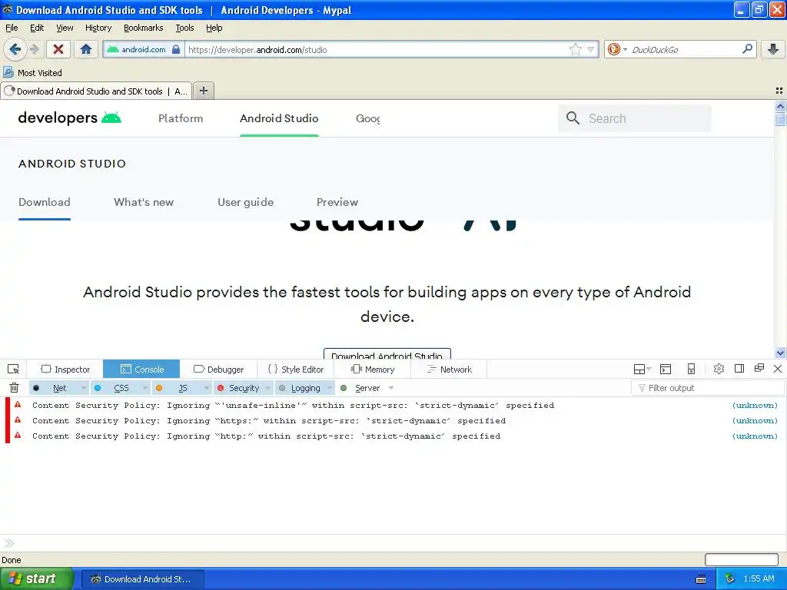Click the system tray safely-remove icon
The height and width of the screenshot is (590, 787).
(x=729, y=578)
